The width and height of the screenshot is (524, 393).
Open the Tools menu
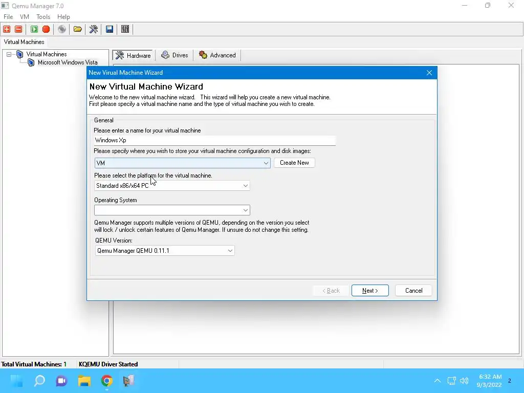[43, 17]
